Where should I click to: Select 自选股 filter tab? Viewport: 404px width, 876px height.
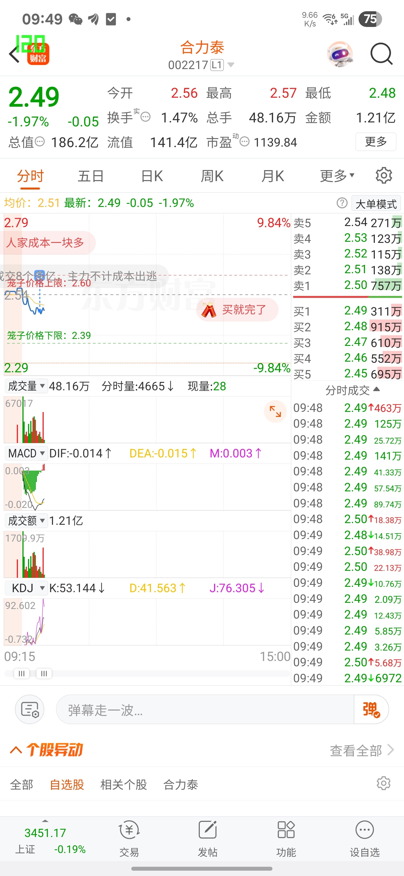[x=67, y=784]
